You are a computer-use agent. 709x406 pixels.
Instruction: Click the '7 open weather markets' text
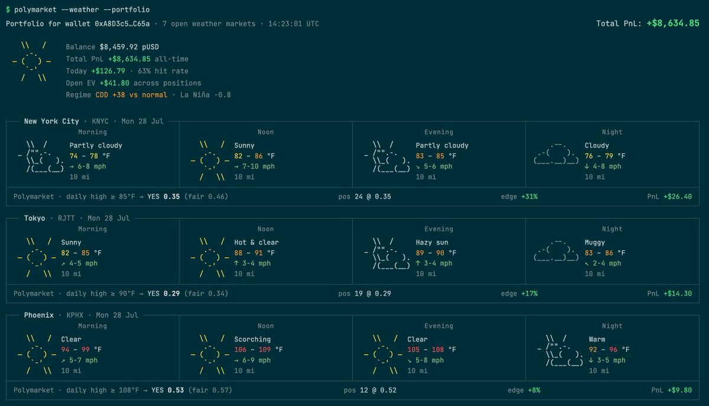(x=208, y=24)
